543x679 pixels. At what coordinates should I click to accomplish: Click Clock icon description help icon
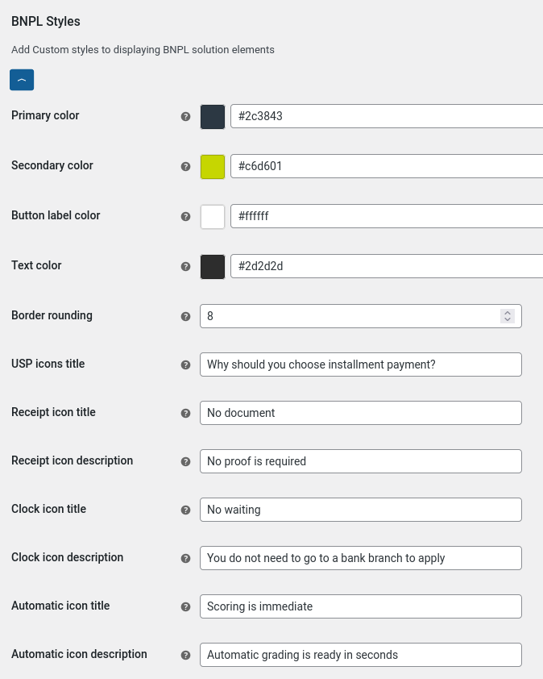185,558
